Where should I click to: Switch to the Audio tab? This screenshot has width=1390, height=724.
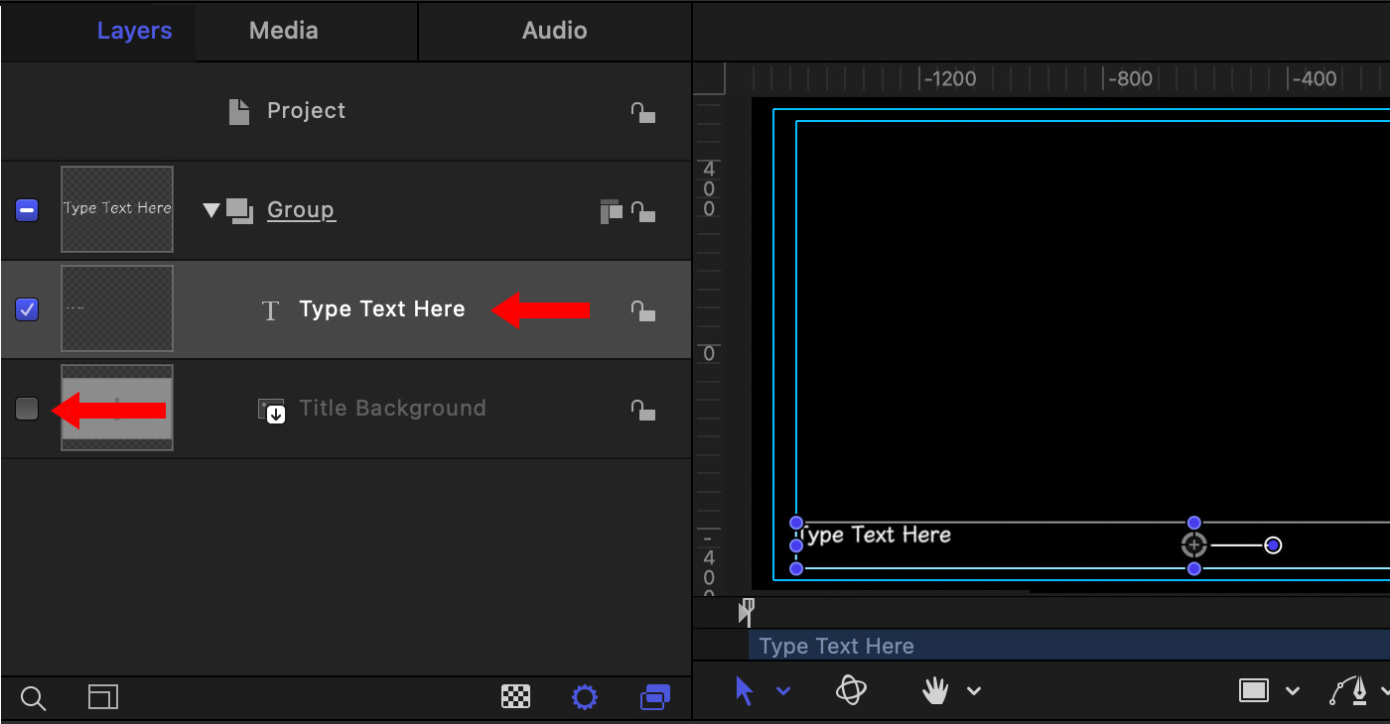pos(554,31)
